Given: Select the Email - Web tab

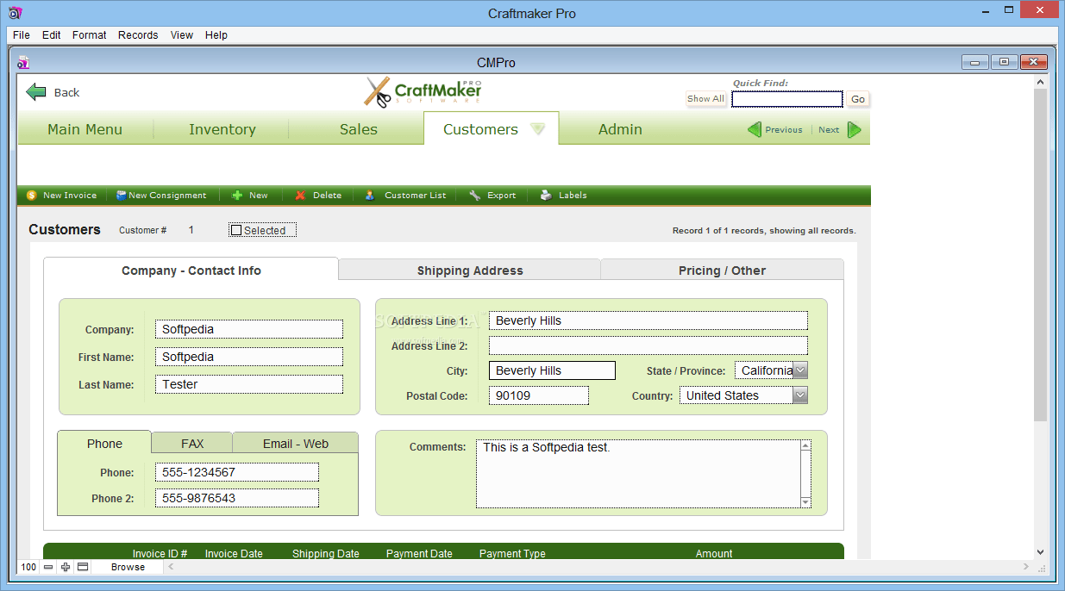Looking at the screenshot, I should [x=296, y=444].
